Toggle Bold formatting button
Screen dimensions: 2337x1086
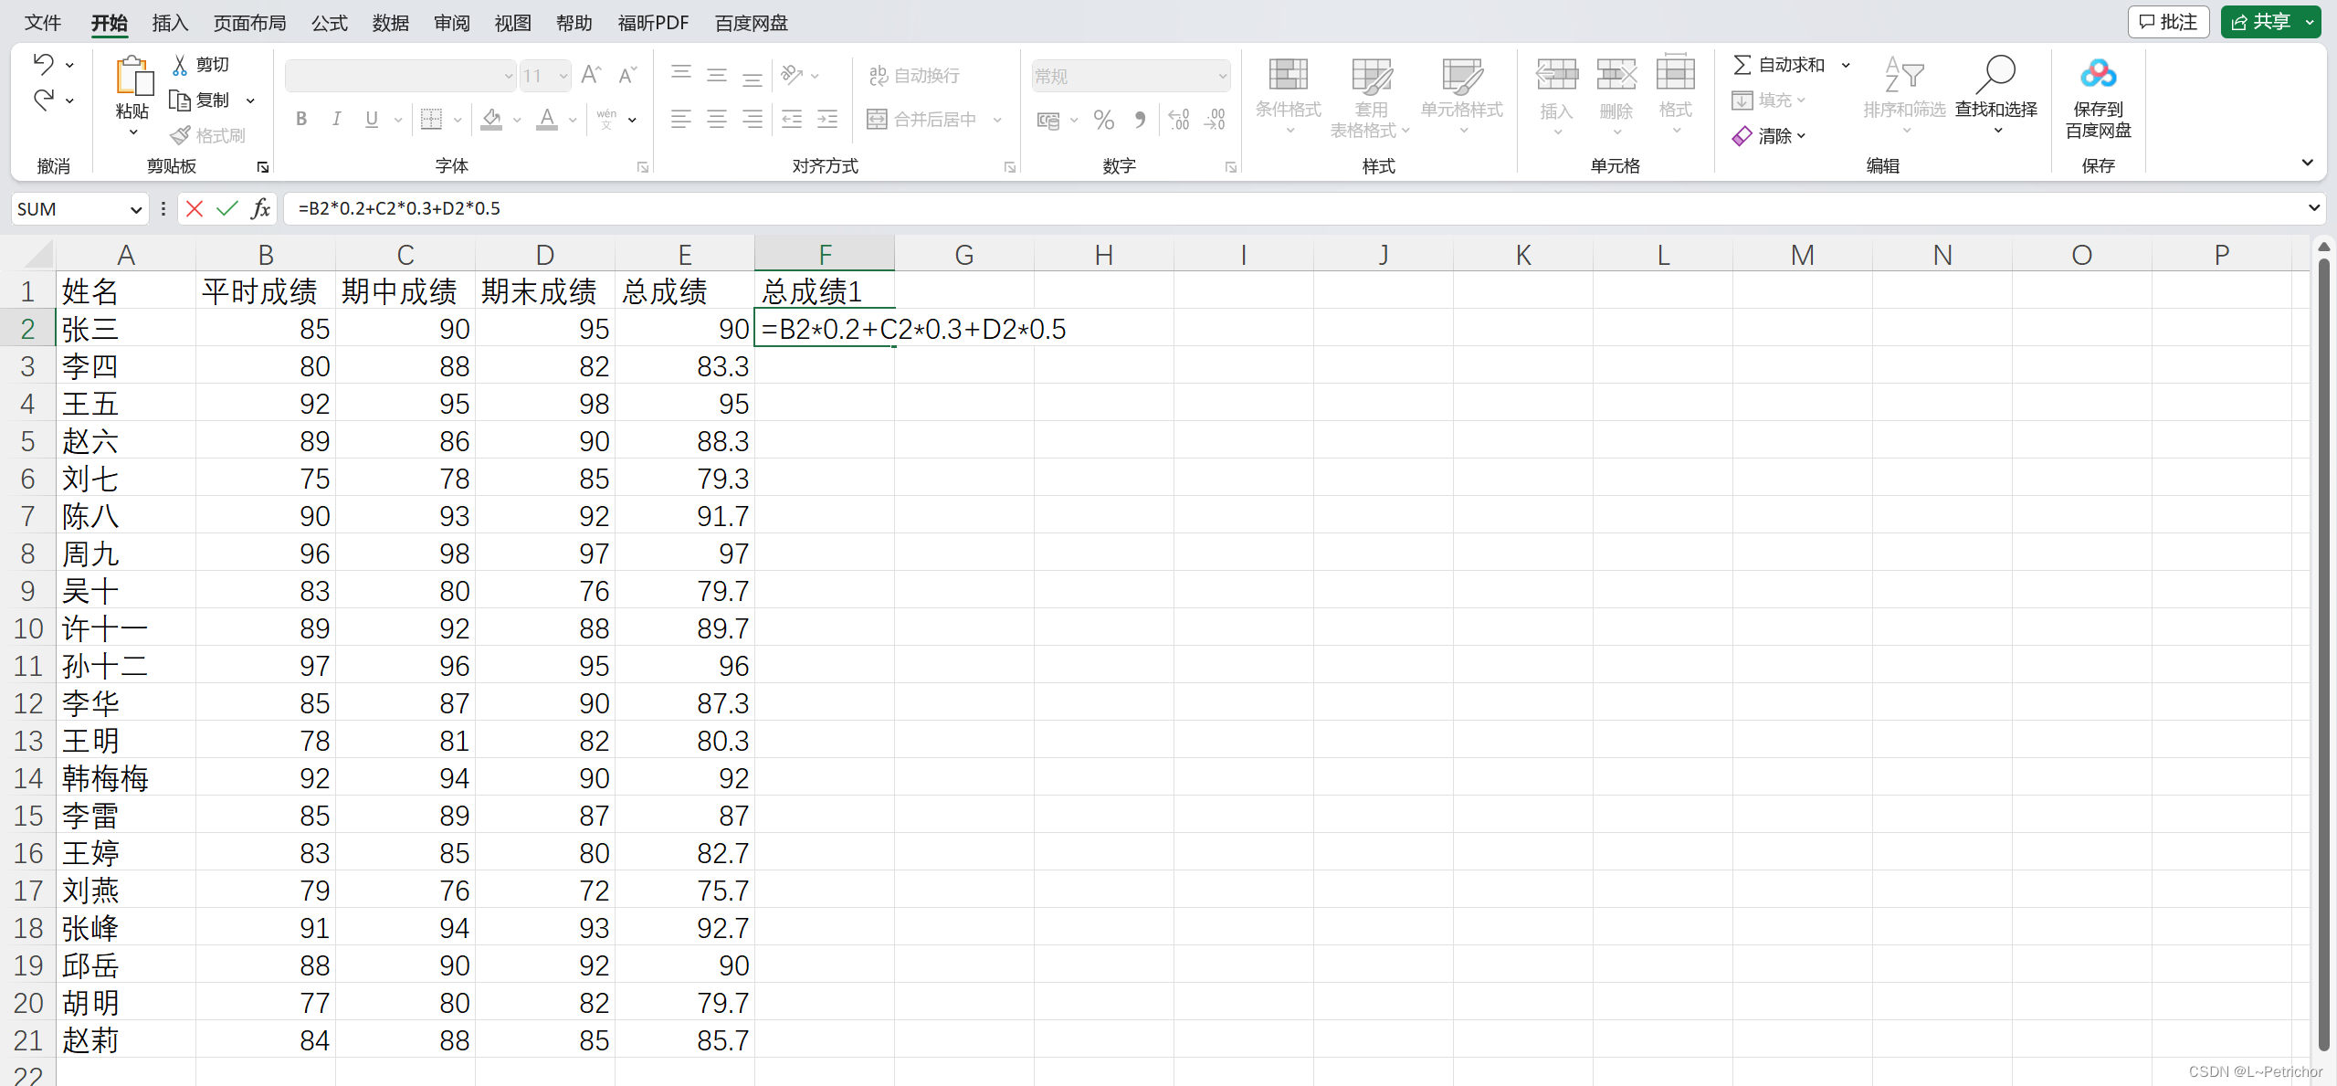pyautogui.click(x=301, y=120)
